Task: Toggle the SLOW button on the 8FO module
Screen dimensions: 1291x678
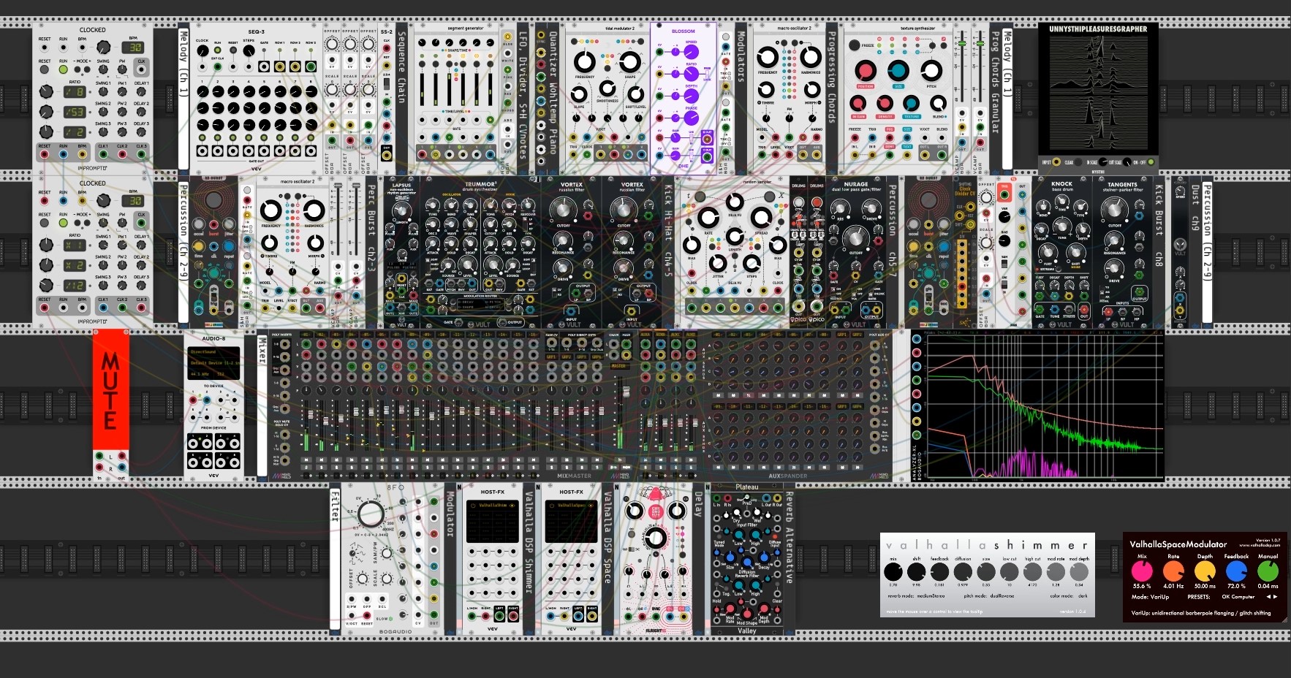Action: coord(390,619)
